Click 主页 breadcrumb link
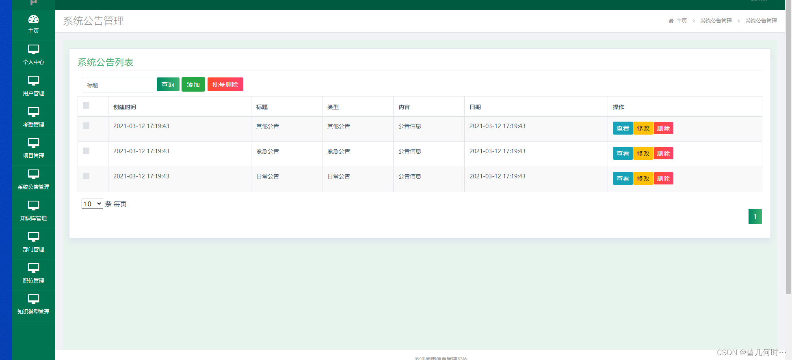This screenshot has height=360, width=792. point(682,21)
